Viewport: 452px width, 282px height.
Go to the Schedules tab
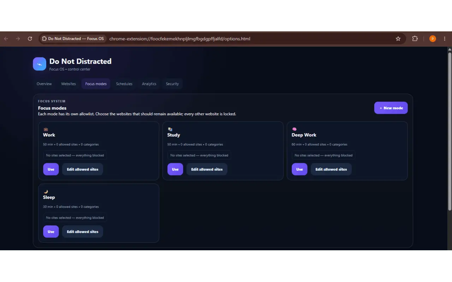(124, 84)
